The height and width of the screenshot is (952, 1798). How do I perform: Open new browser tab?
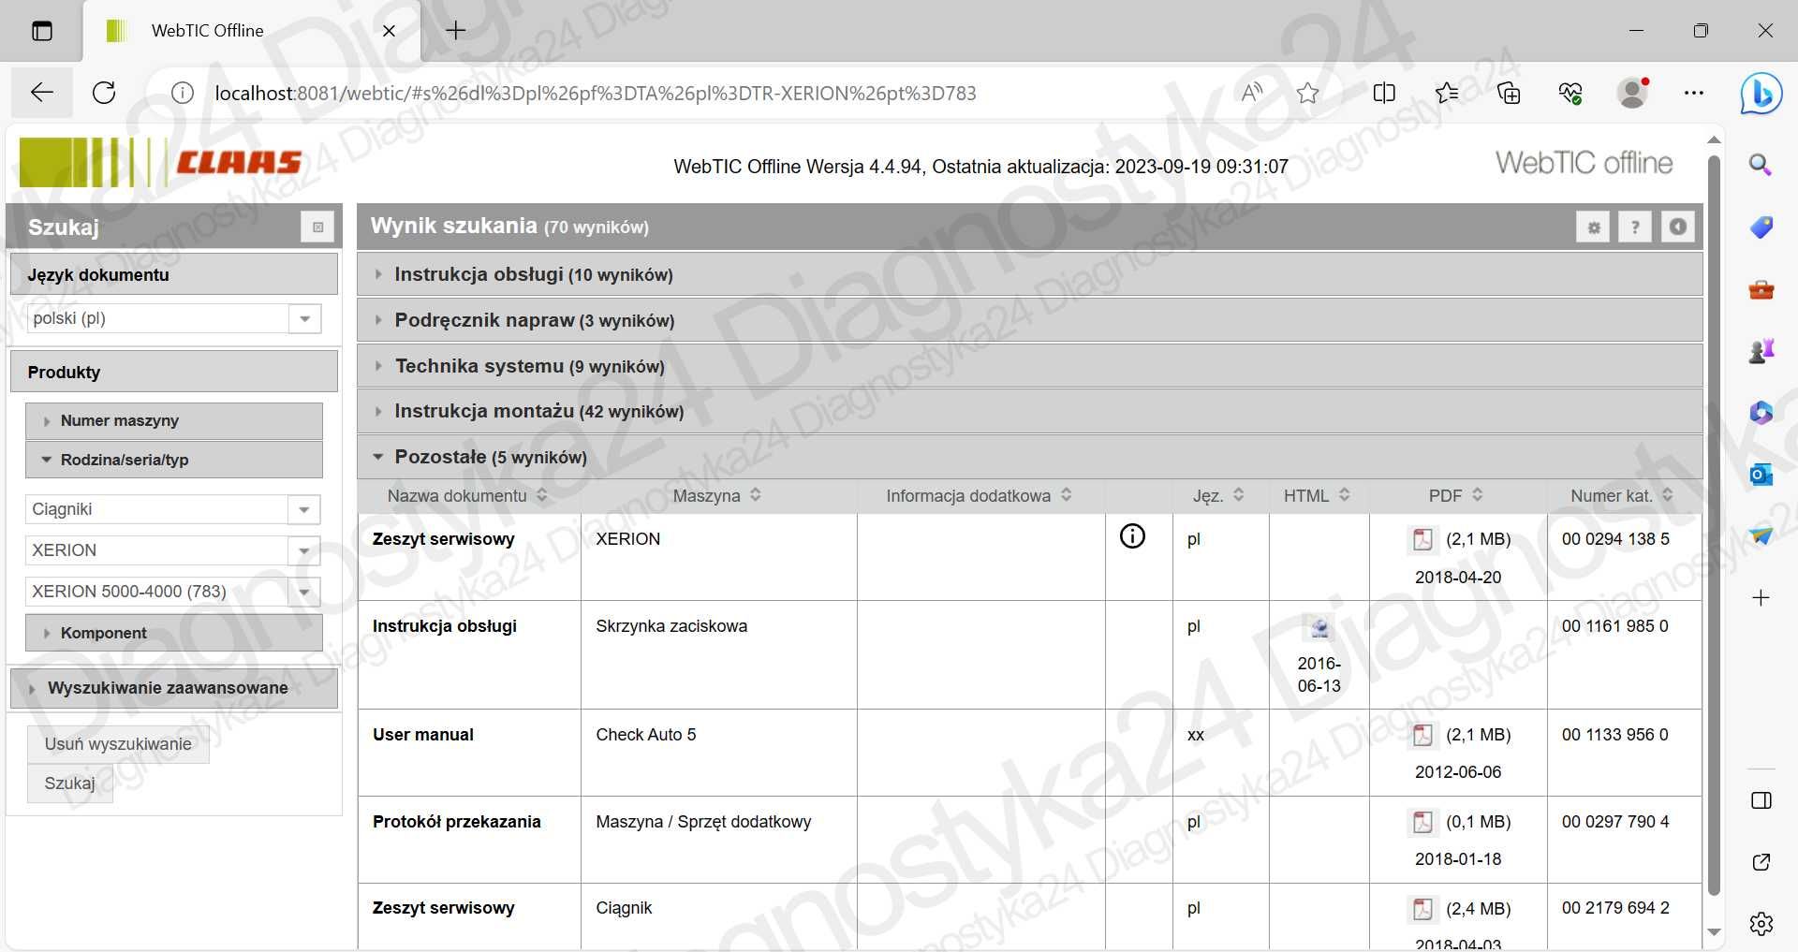456,31
